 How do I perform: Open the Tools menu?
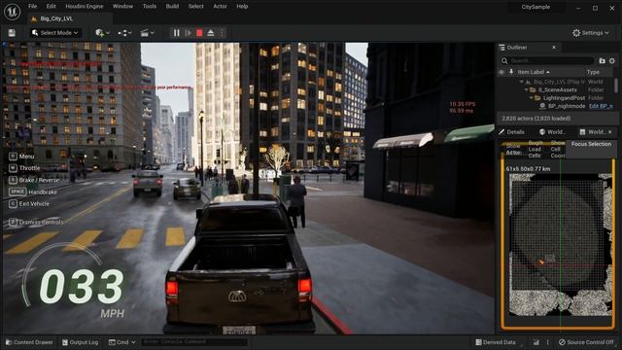click(149, 7)
